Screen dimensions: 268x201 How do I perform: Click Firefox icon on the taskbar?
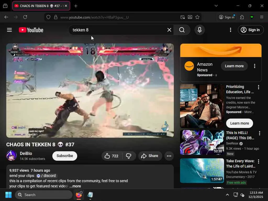click(79, 195)
